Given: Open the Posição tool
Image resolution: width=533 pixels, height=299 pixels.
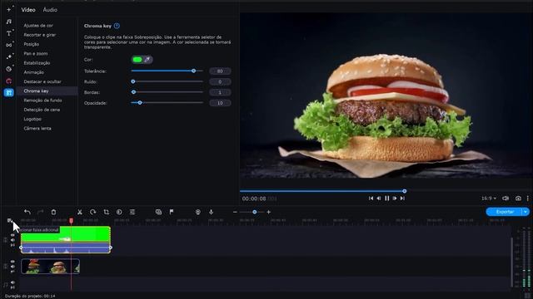Looking at the screenshot, I should [x=32, y=44].
